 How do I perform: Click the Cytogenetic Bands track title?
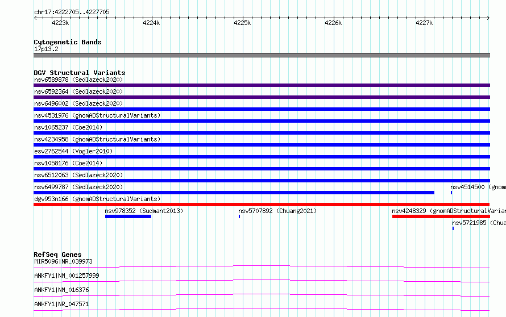(68, 42)
